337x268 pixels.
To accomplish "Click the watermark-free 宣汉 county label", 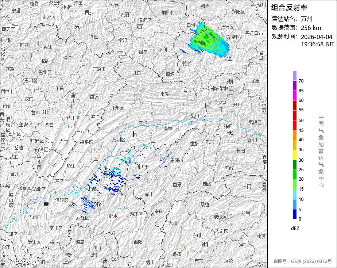I will pyautogui.click(x=94, y=96).
